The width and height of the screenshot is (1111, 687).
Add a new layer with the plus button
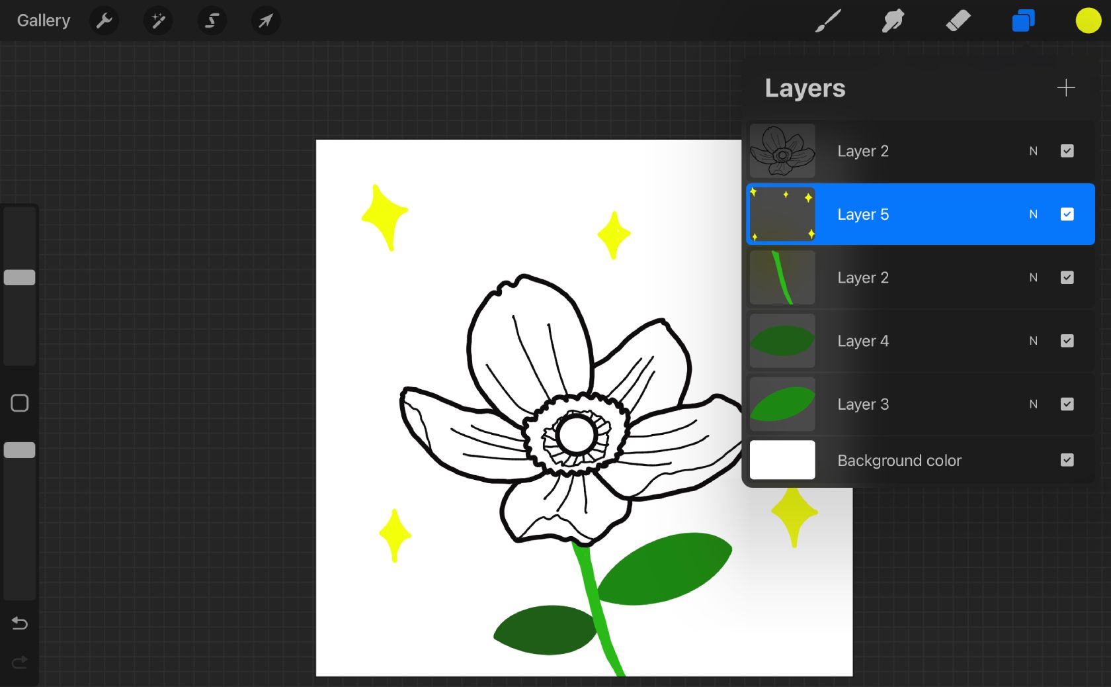[1066, 87]
